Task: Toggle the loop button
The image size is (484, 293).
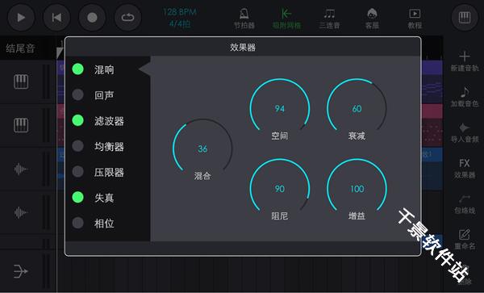Action: 127,17
